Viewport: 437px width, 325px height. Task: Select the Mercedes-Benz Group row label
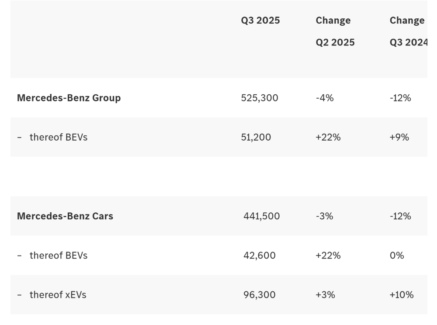[x=69, y=98]
